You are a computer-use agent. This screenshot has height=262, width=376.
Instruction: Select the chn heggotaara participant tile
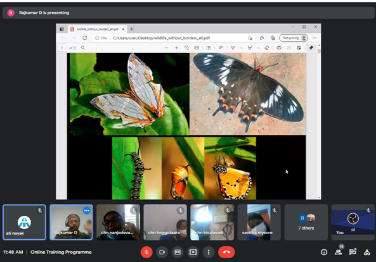coord(165,222)
